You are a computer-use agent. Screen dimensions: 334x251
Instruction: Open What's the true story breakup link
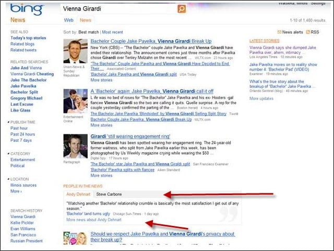point(282,84)
